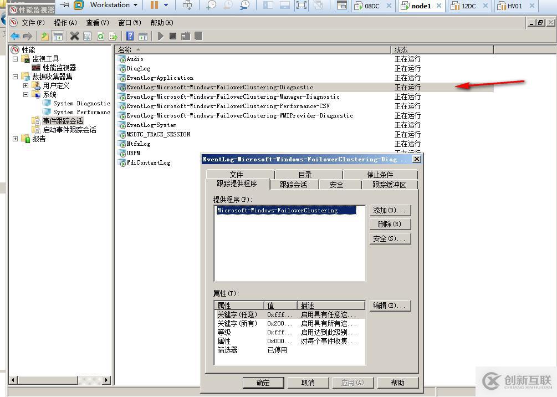Click the 编辑(E)... button
Screen dimensions: 557x397
(x=390, y=306)
